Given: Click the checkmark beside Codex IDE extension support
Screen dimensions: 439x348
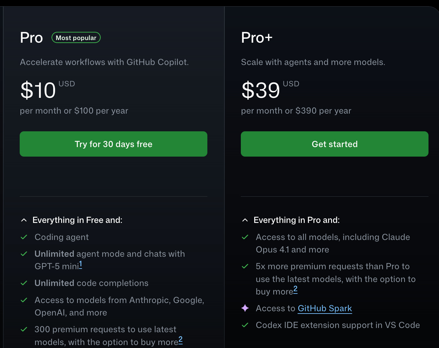Looking at the screenshot, I should pos(245,325).
